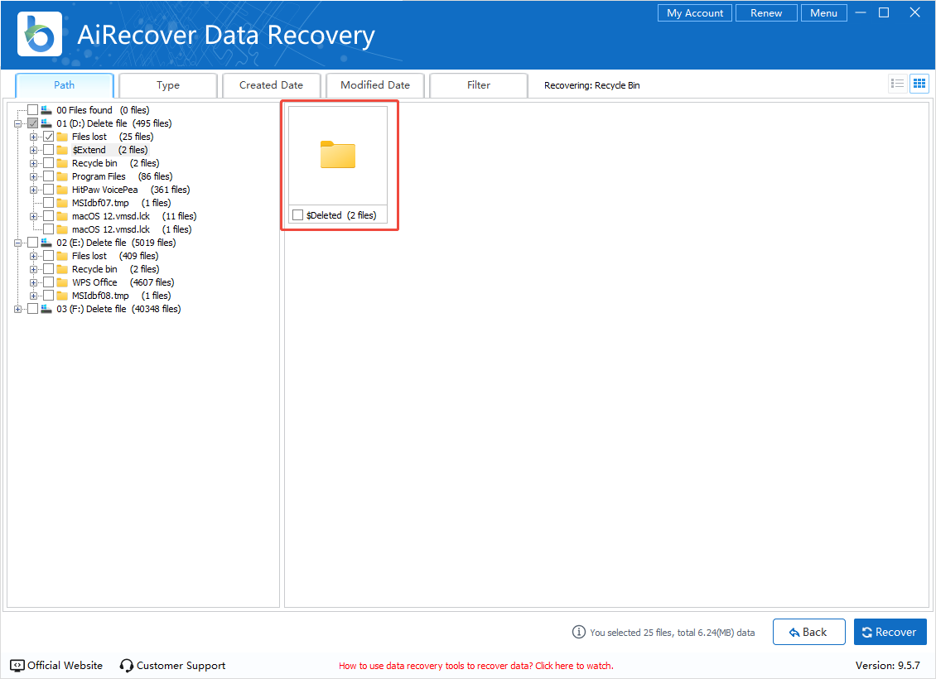The height and width of the screenshot is (679, 936).
Task: Click the WPS Office folder icon
Action: pyautogui.click(x=61, y=282)
